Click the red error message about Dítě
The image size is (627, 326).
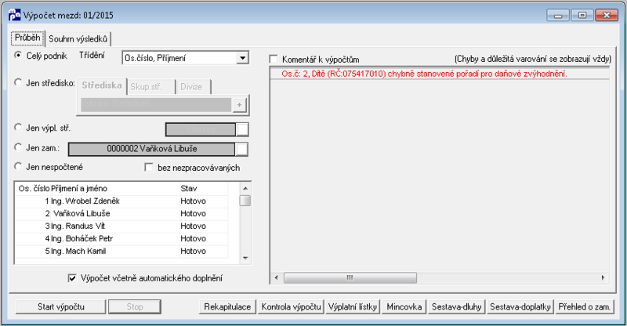[x=424, y=74]
